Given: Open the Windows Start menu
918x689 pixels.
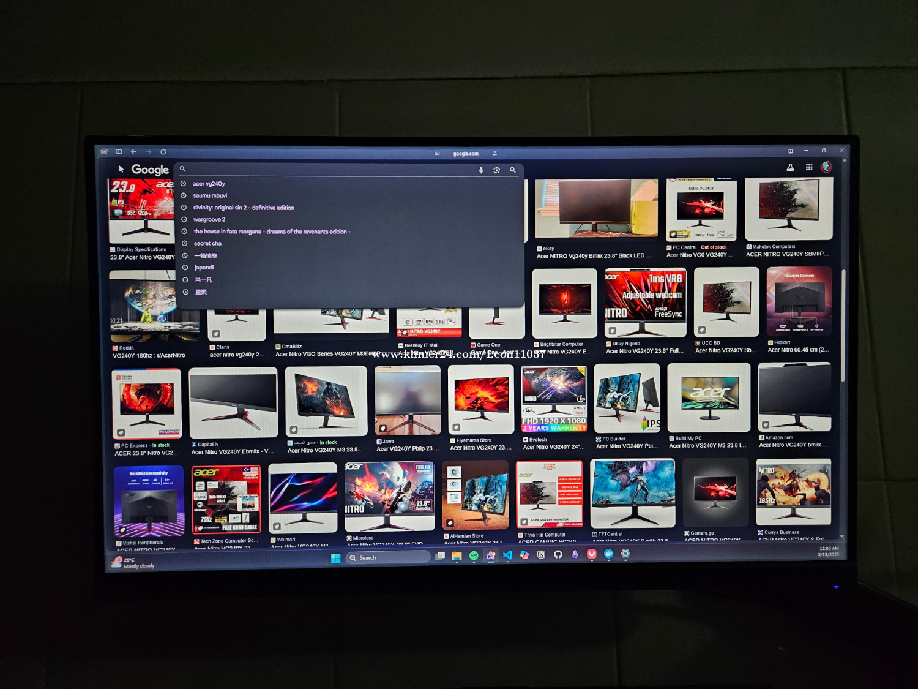Looking at the screenshot, I should click(x=335, y=558).
